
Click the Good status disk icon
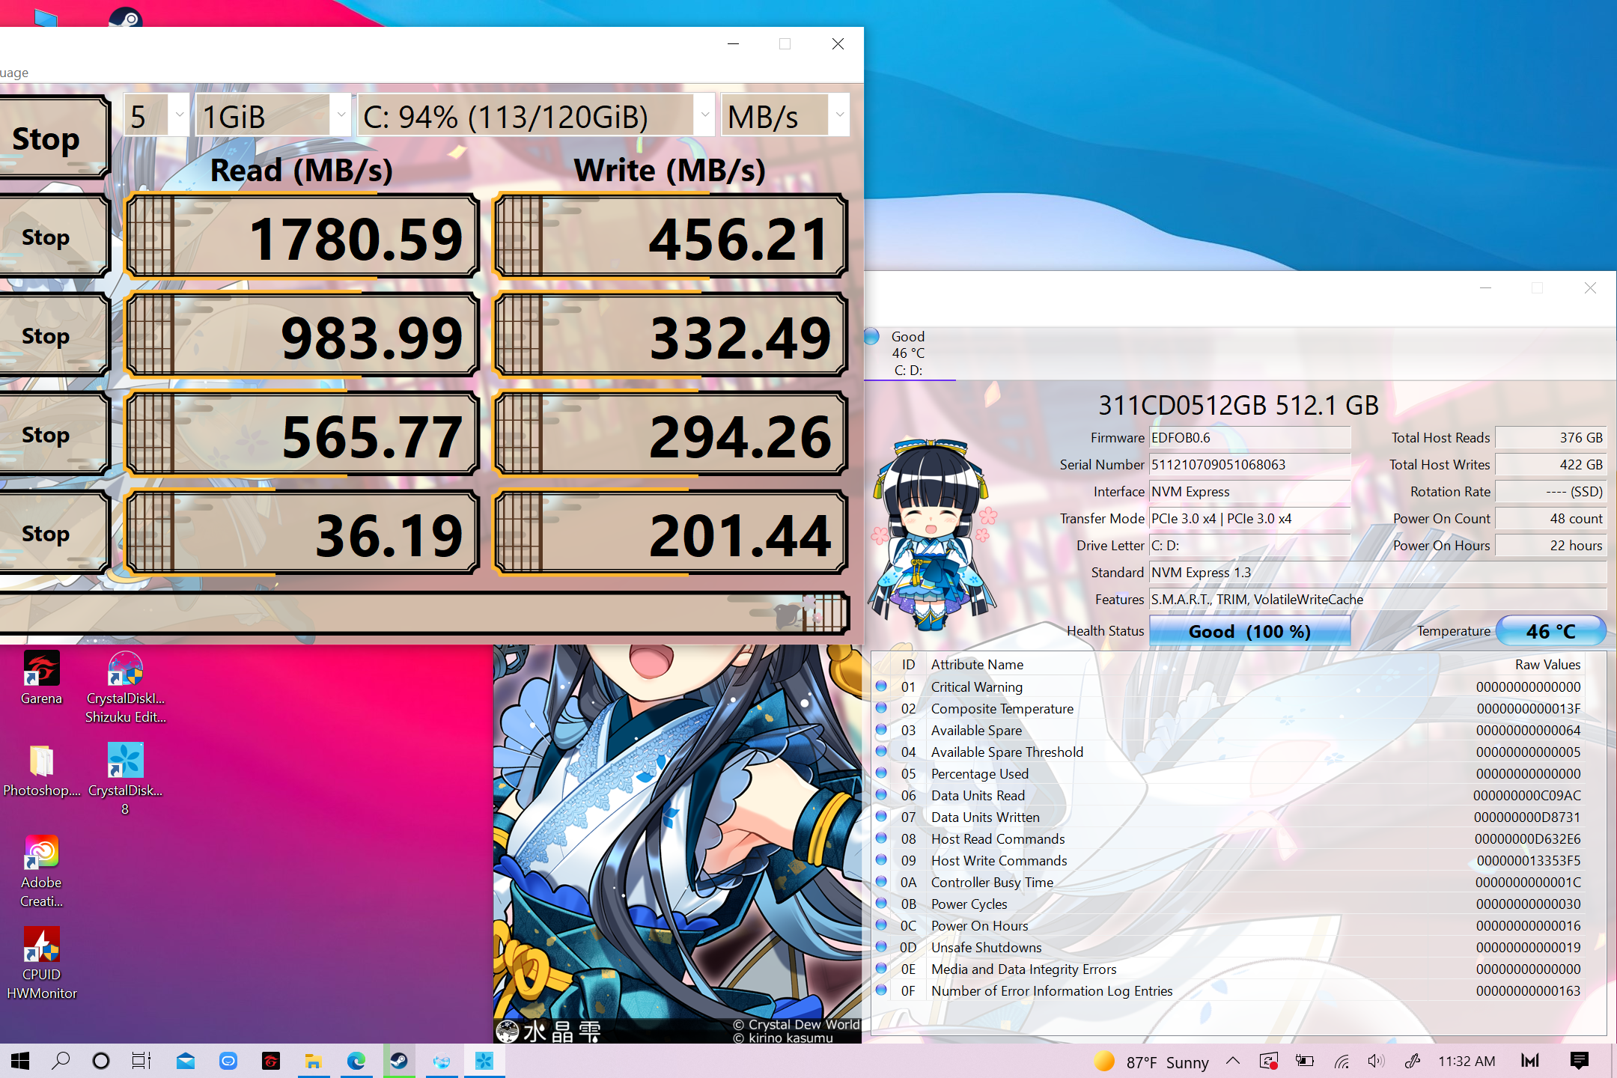pyautogui.click(x=872, y=336)
